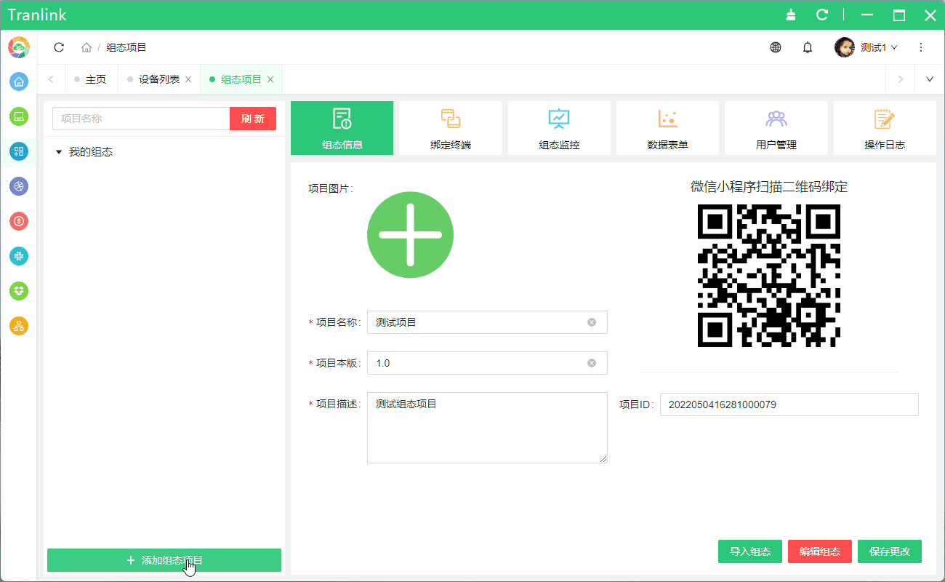Open the teal Slack-like sidebar icon

(19, 256)
